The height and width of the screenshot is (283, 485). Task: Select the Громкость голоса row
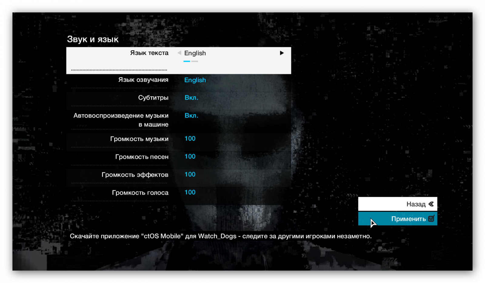(179, 196)
